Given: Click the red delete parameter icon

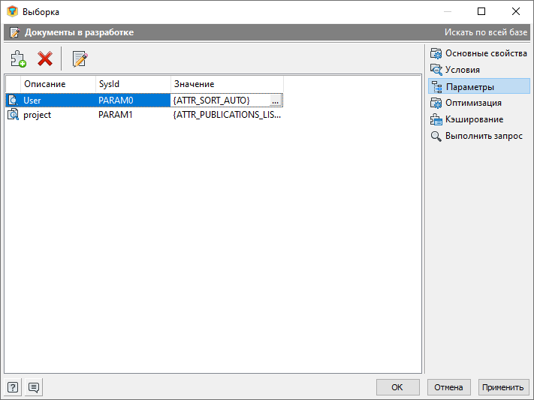Looking at the screenshot, I should (45, 59).
